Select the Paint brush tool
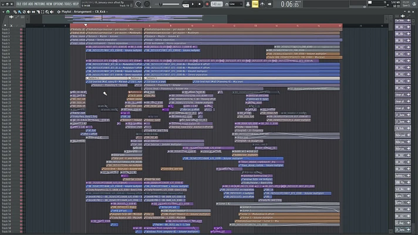 click(x=19, y=12)
